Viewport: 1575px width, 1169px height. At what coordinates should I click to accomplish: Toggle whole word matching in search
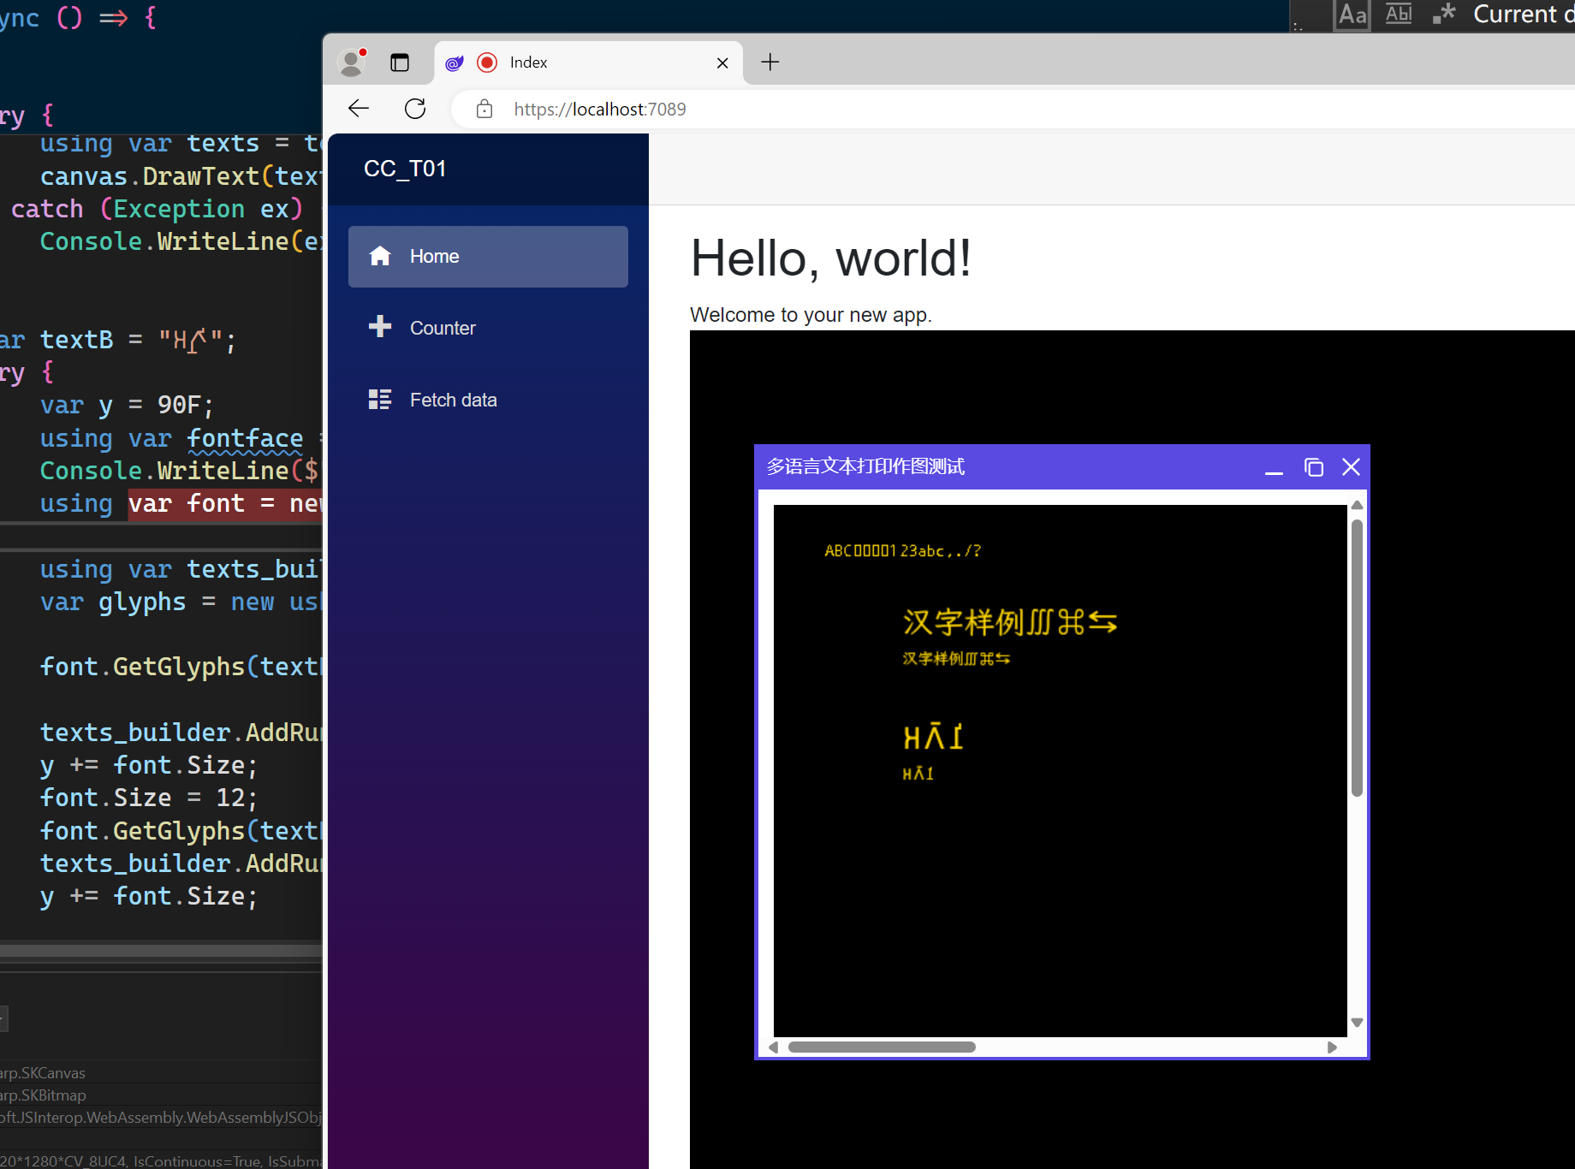click(1398, 15)
